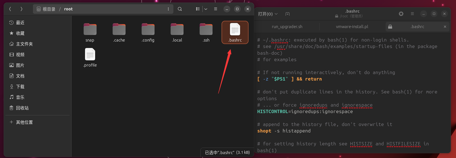
Task: Open text editor hamburger menu
Action: pyautogui.click(x=412, y=14)
